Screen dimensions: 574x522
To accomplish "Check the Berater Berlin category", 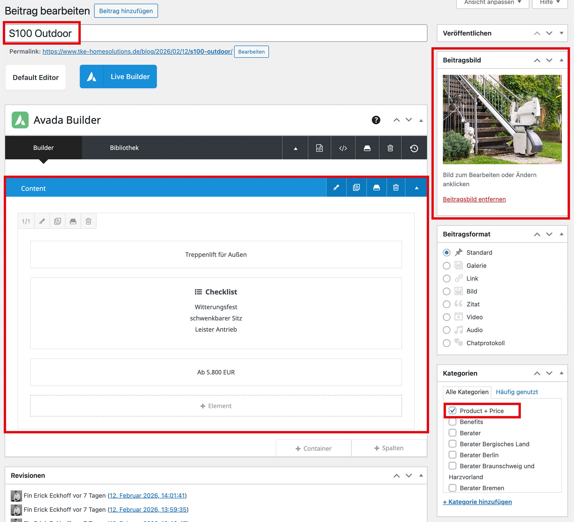I will pos(453,455).
